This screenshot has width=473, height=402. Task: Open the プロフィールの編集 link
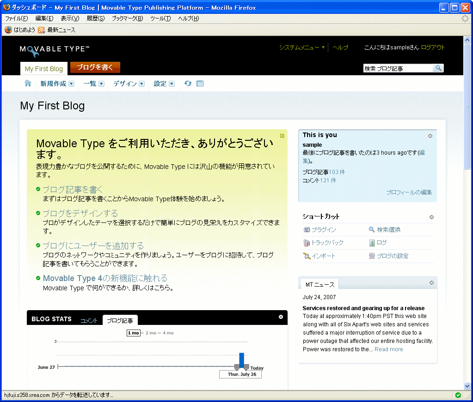[409, 192]
